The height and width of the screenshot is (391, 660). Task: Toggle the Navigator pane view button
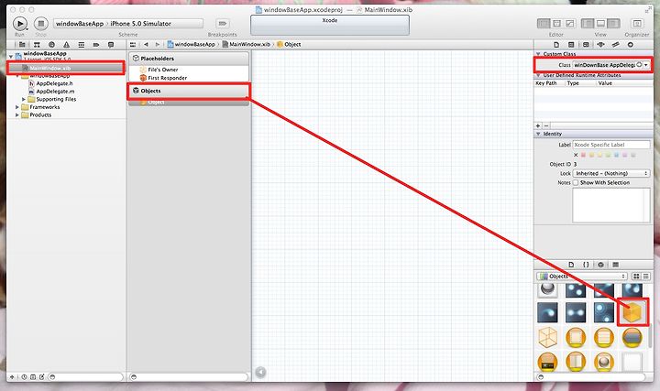[588, 24]
